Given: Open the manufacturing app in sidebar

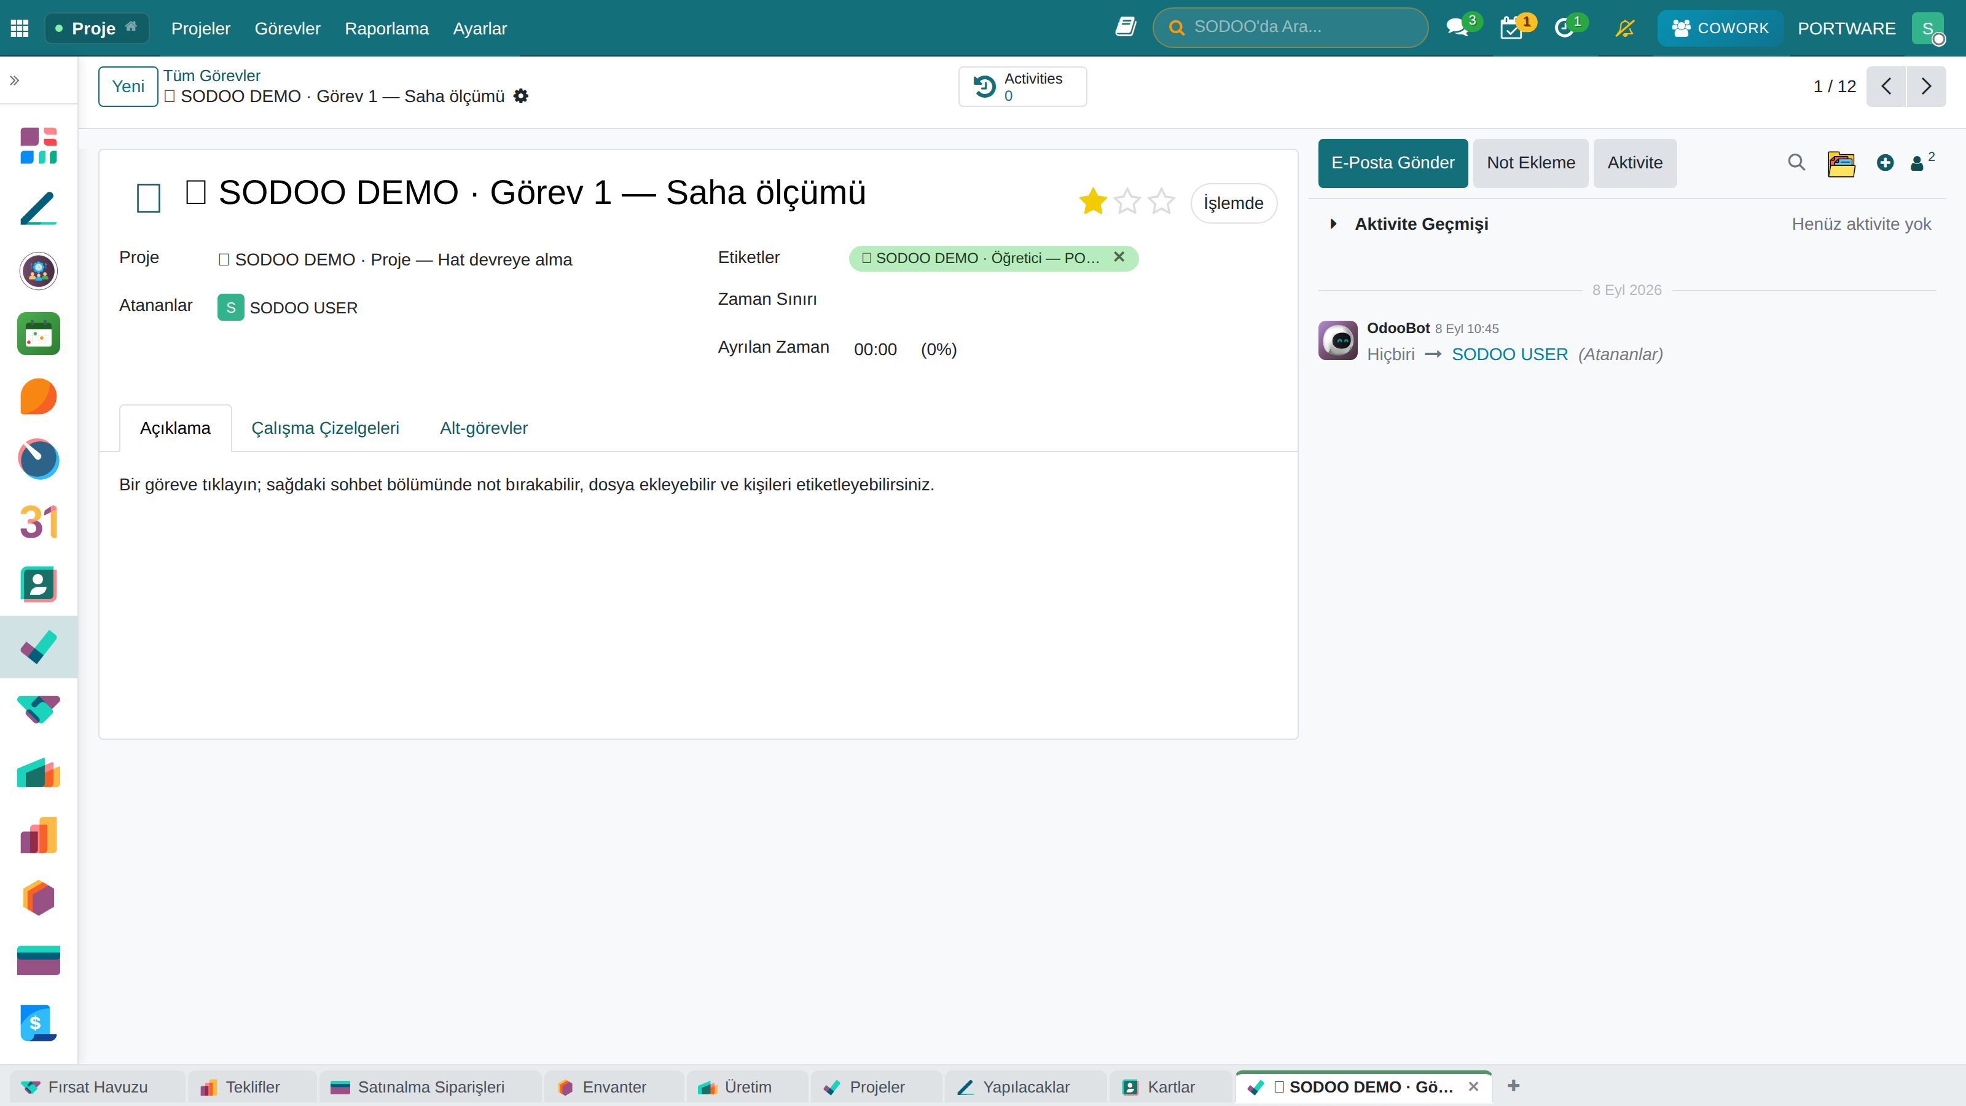Looking at the screenshot, I should point(39,772).
